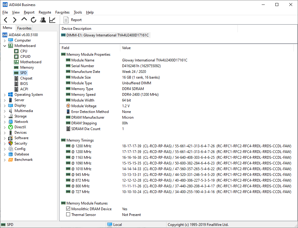Screen dimensions: 298x228
Task: Select the Memory Speed row
Action: coord(112,95)
